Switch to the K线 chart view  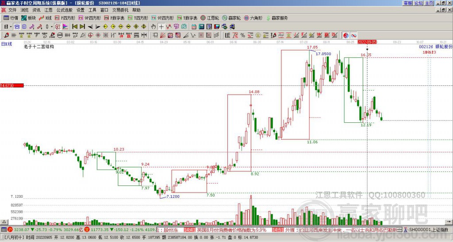pos(45,18)
